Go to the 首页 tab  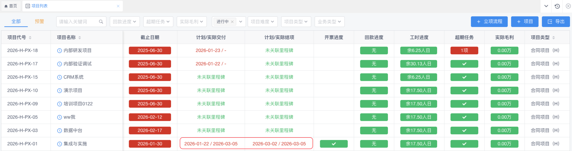(x=11, y=6)
